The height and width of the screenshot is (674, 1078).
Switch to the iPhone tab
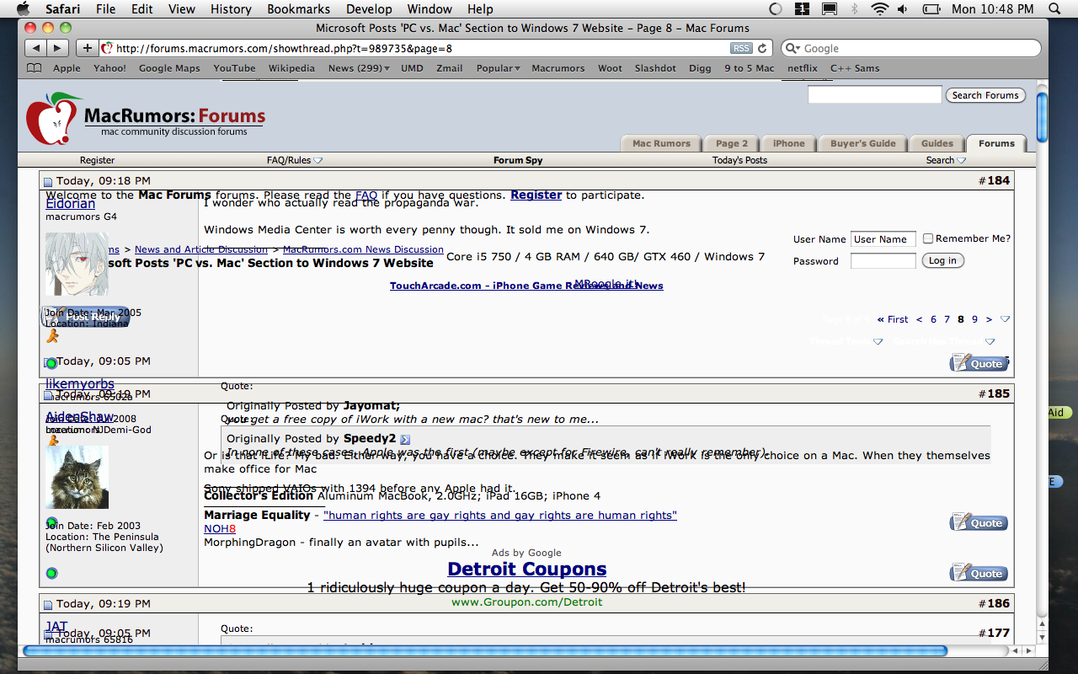[788, 143]
